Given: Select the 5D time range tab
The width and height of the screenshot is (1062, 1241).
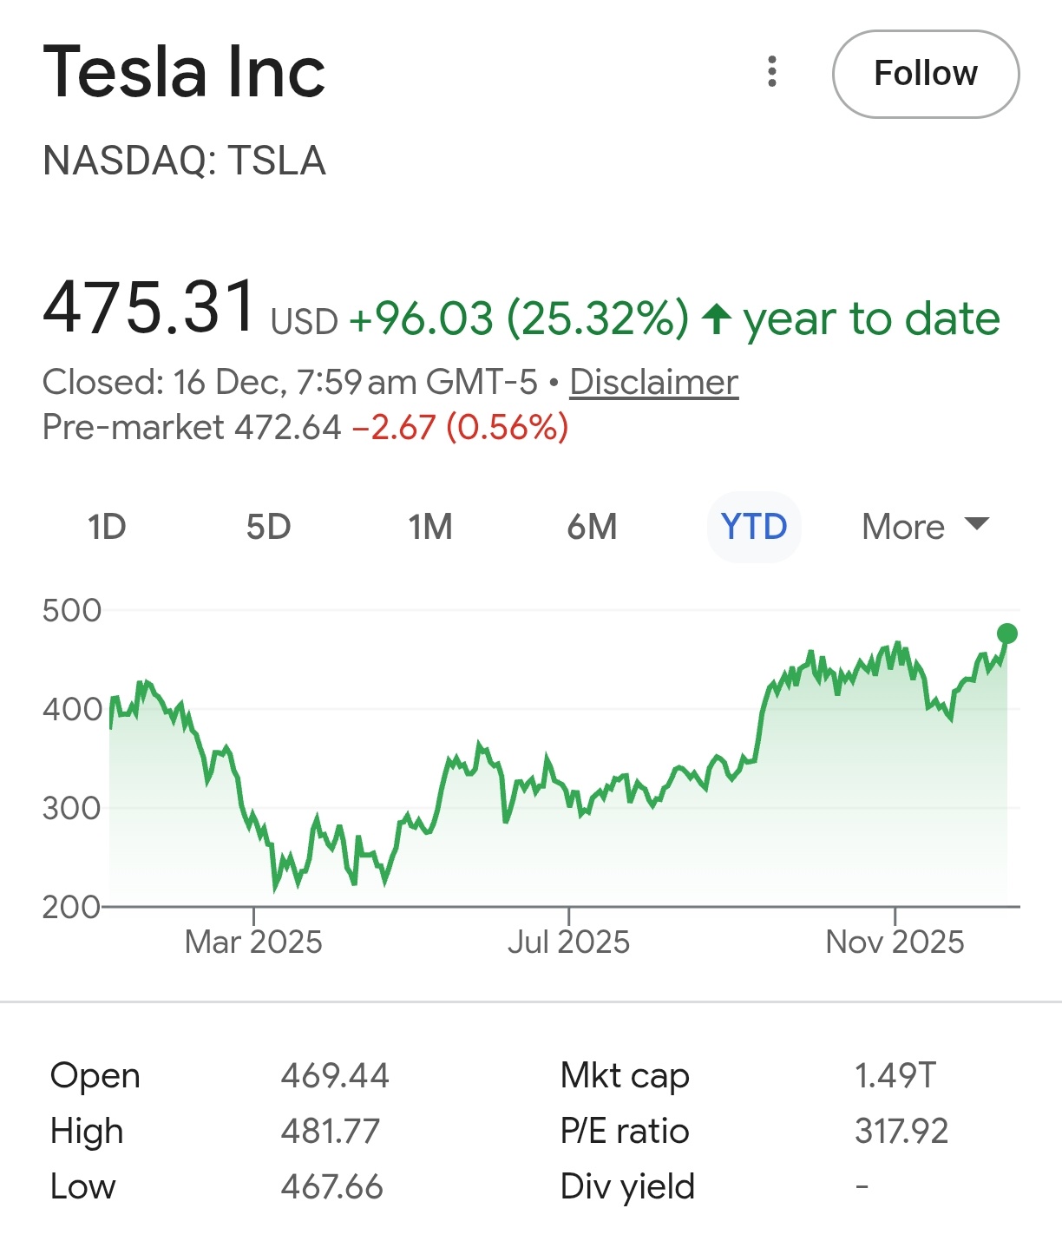Looking at the screenshot, I should [x=268, y=527].
